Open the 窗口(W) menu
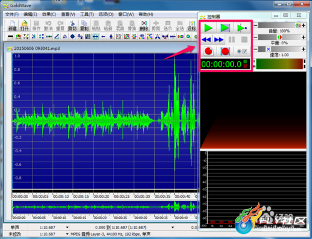This screenshot has width=312, height=239. click(x=126, y=14)
